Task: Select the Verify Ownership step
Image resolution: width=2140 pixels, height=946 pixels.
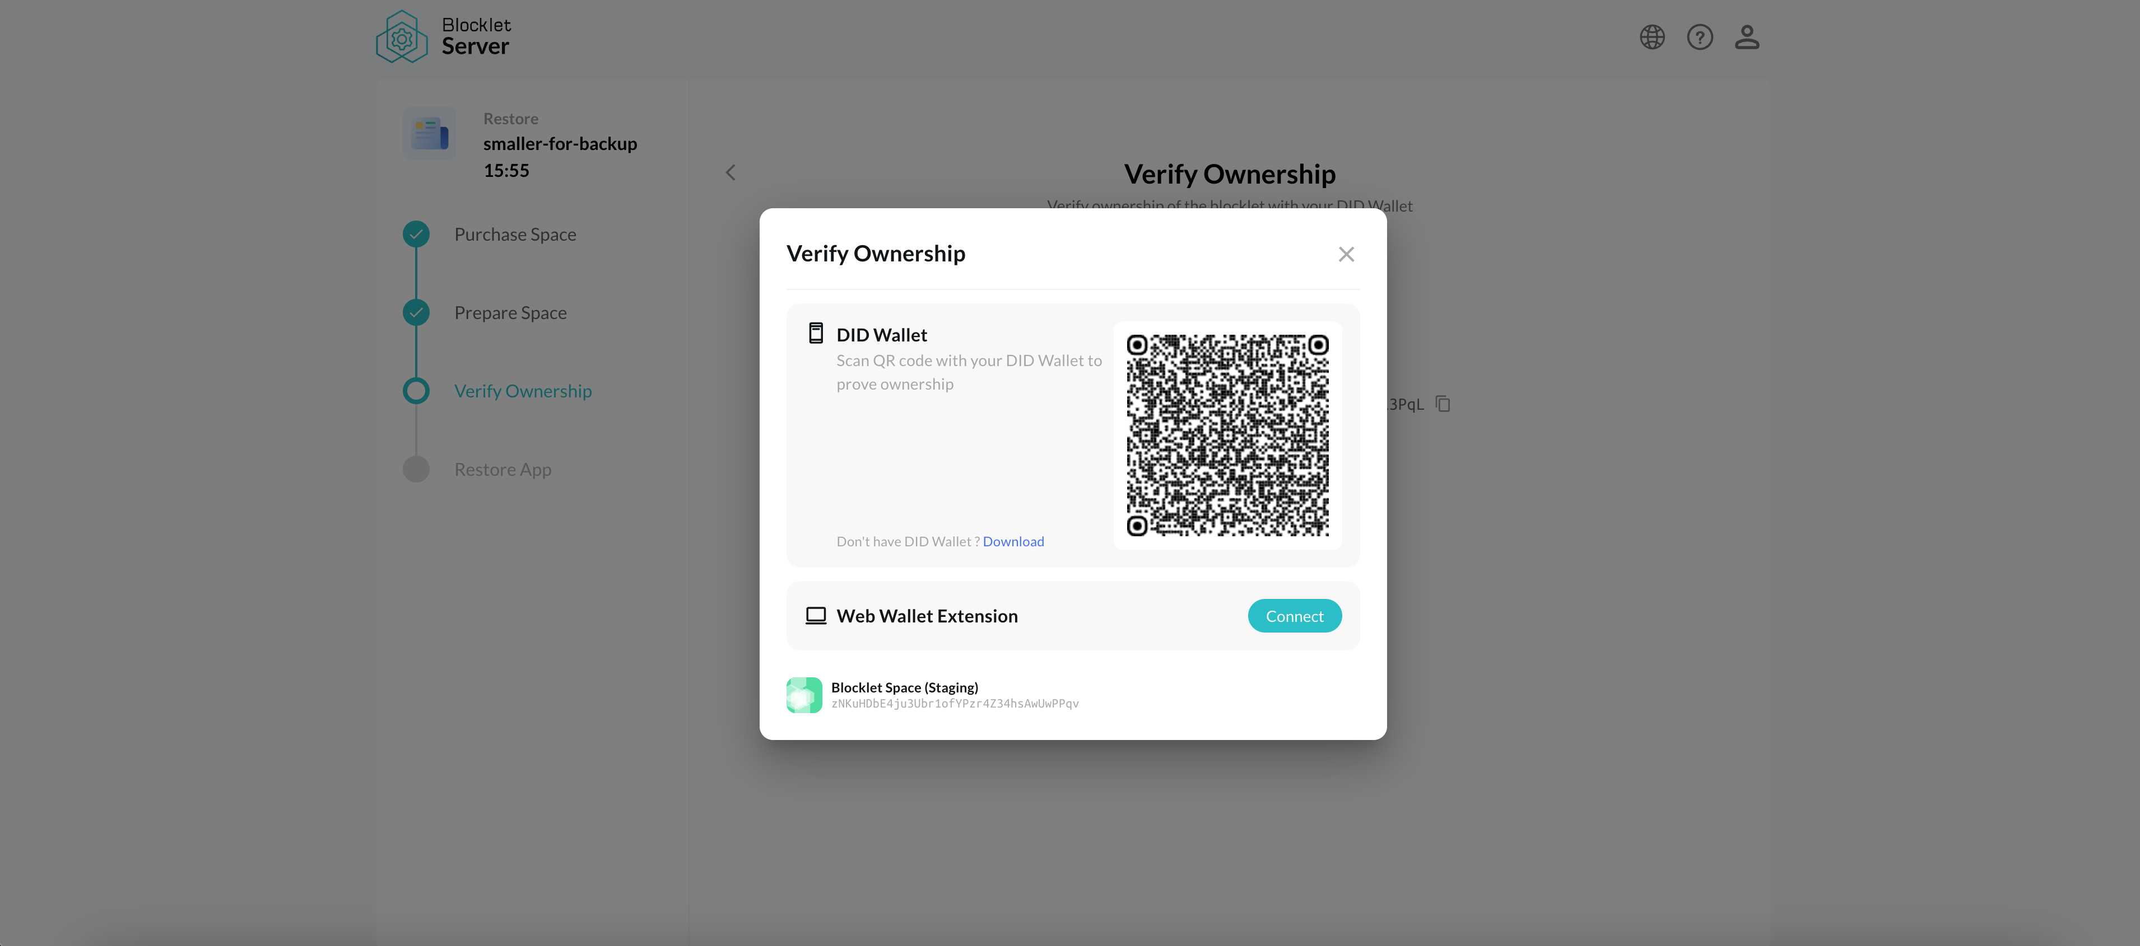Action: coord(523,391)
